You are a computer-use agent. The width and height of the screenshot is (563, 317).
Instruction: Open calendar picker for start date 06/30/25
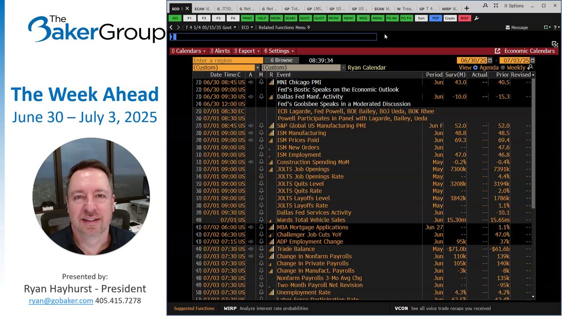[x=491, y=60]
